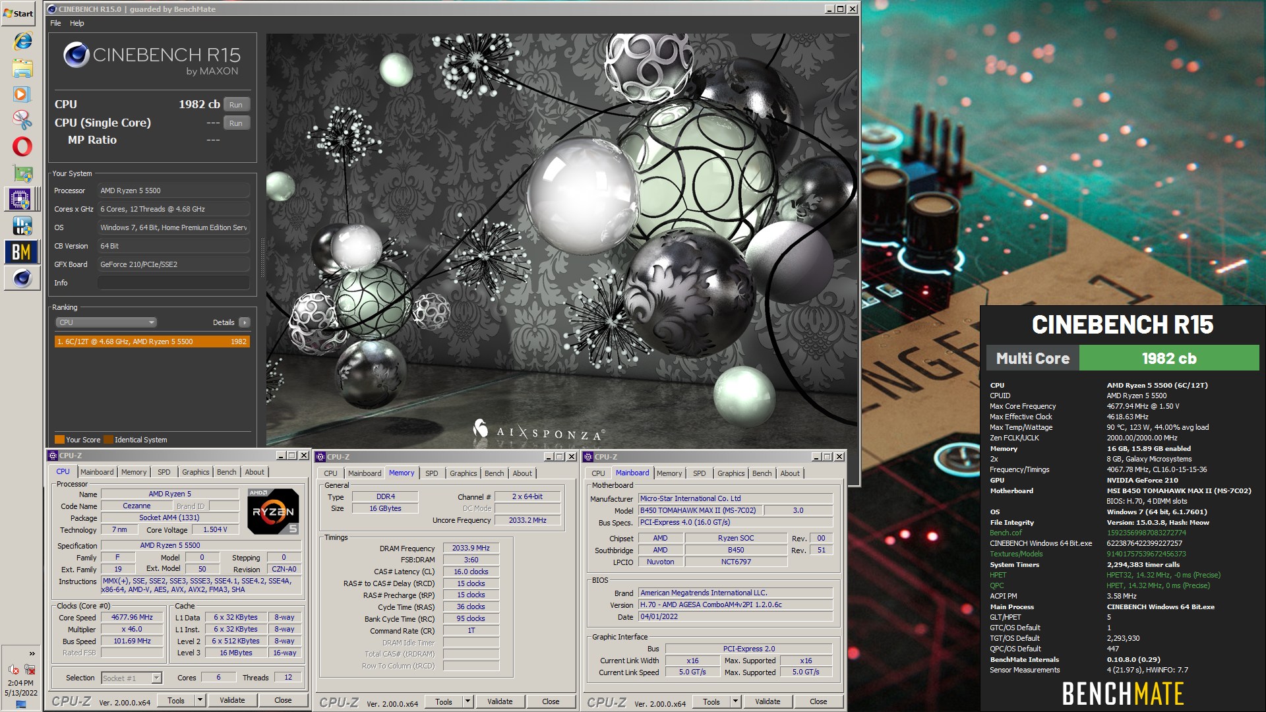Run the CPU multi-core benchmark
1266x712 pixels.
236,105
